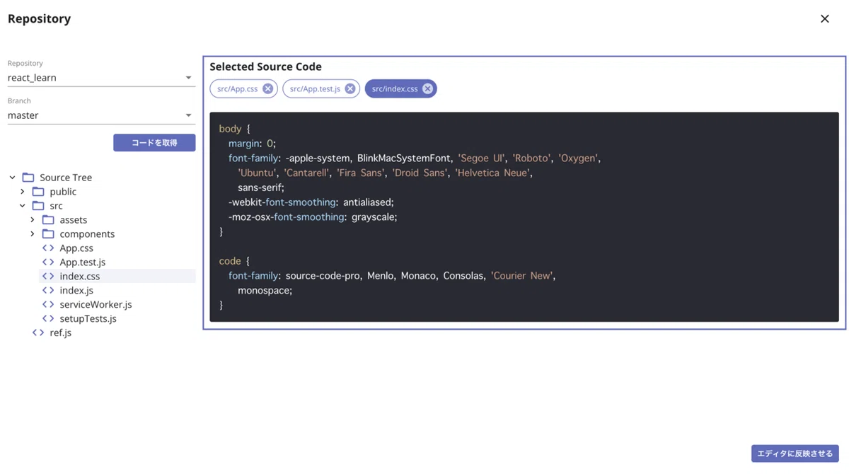Expand the components folder chevron
This screenshot has height=474, width=849.
(x=32, y=234)
